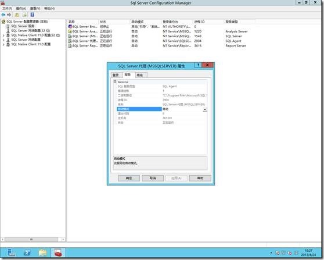Screen dimensions: 324x260
Task: Click the 取消 button
Action: [153, 178]
